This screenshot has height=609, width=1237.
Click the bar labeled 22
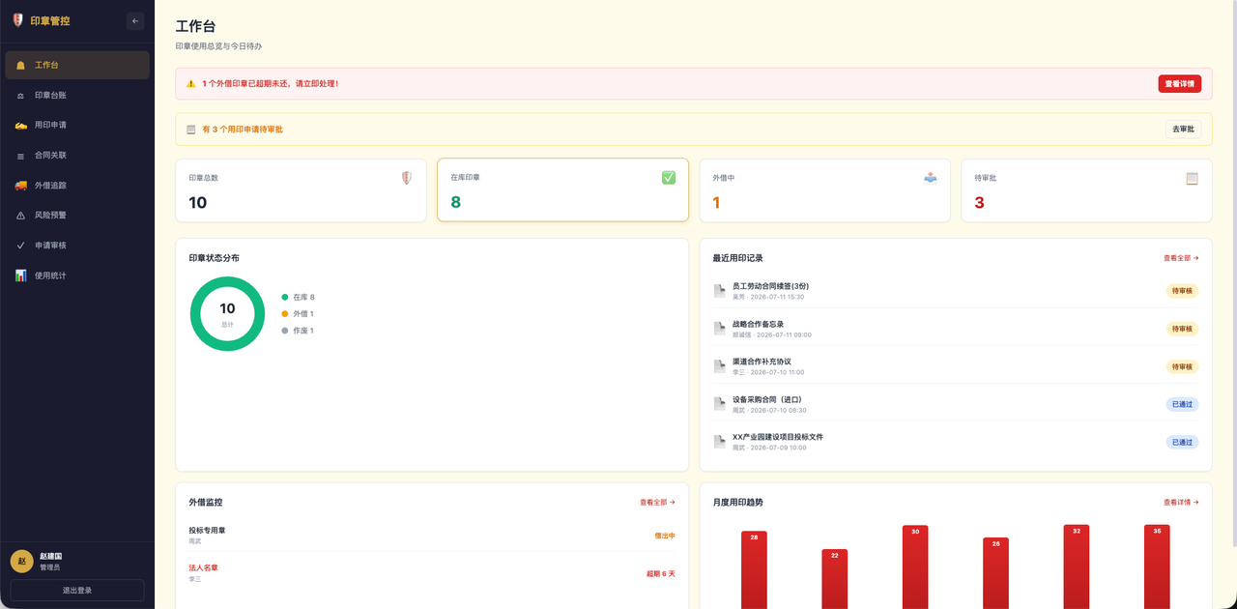pyautogui.click(x=835, y=579)
